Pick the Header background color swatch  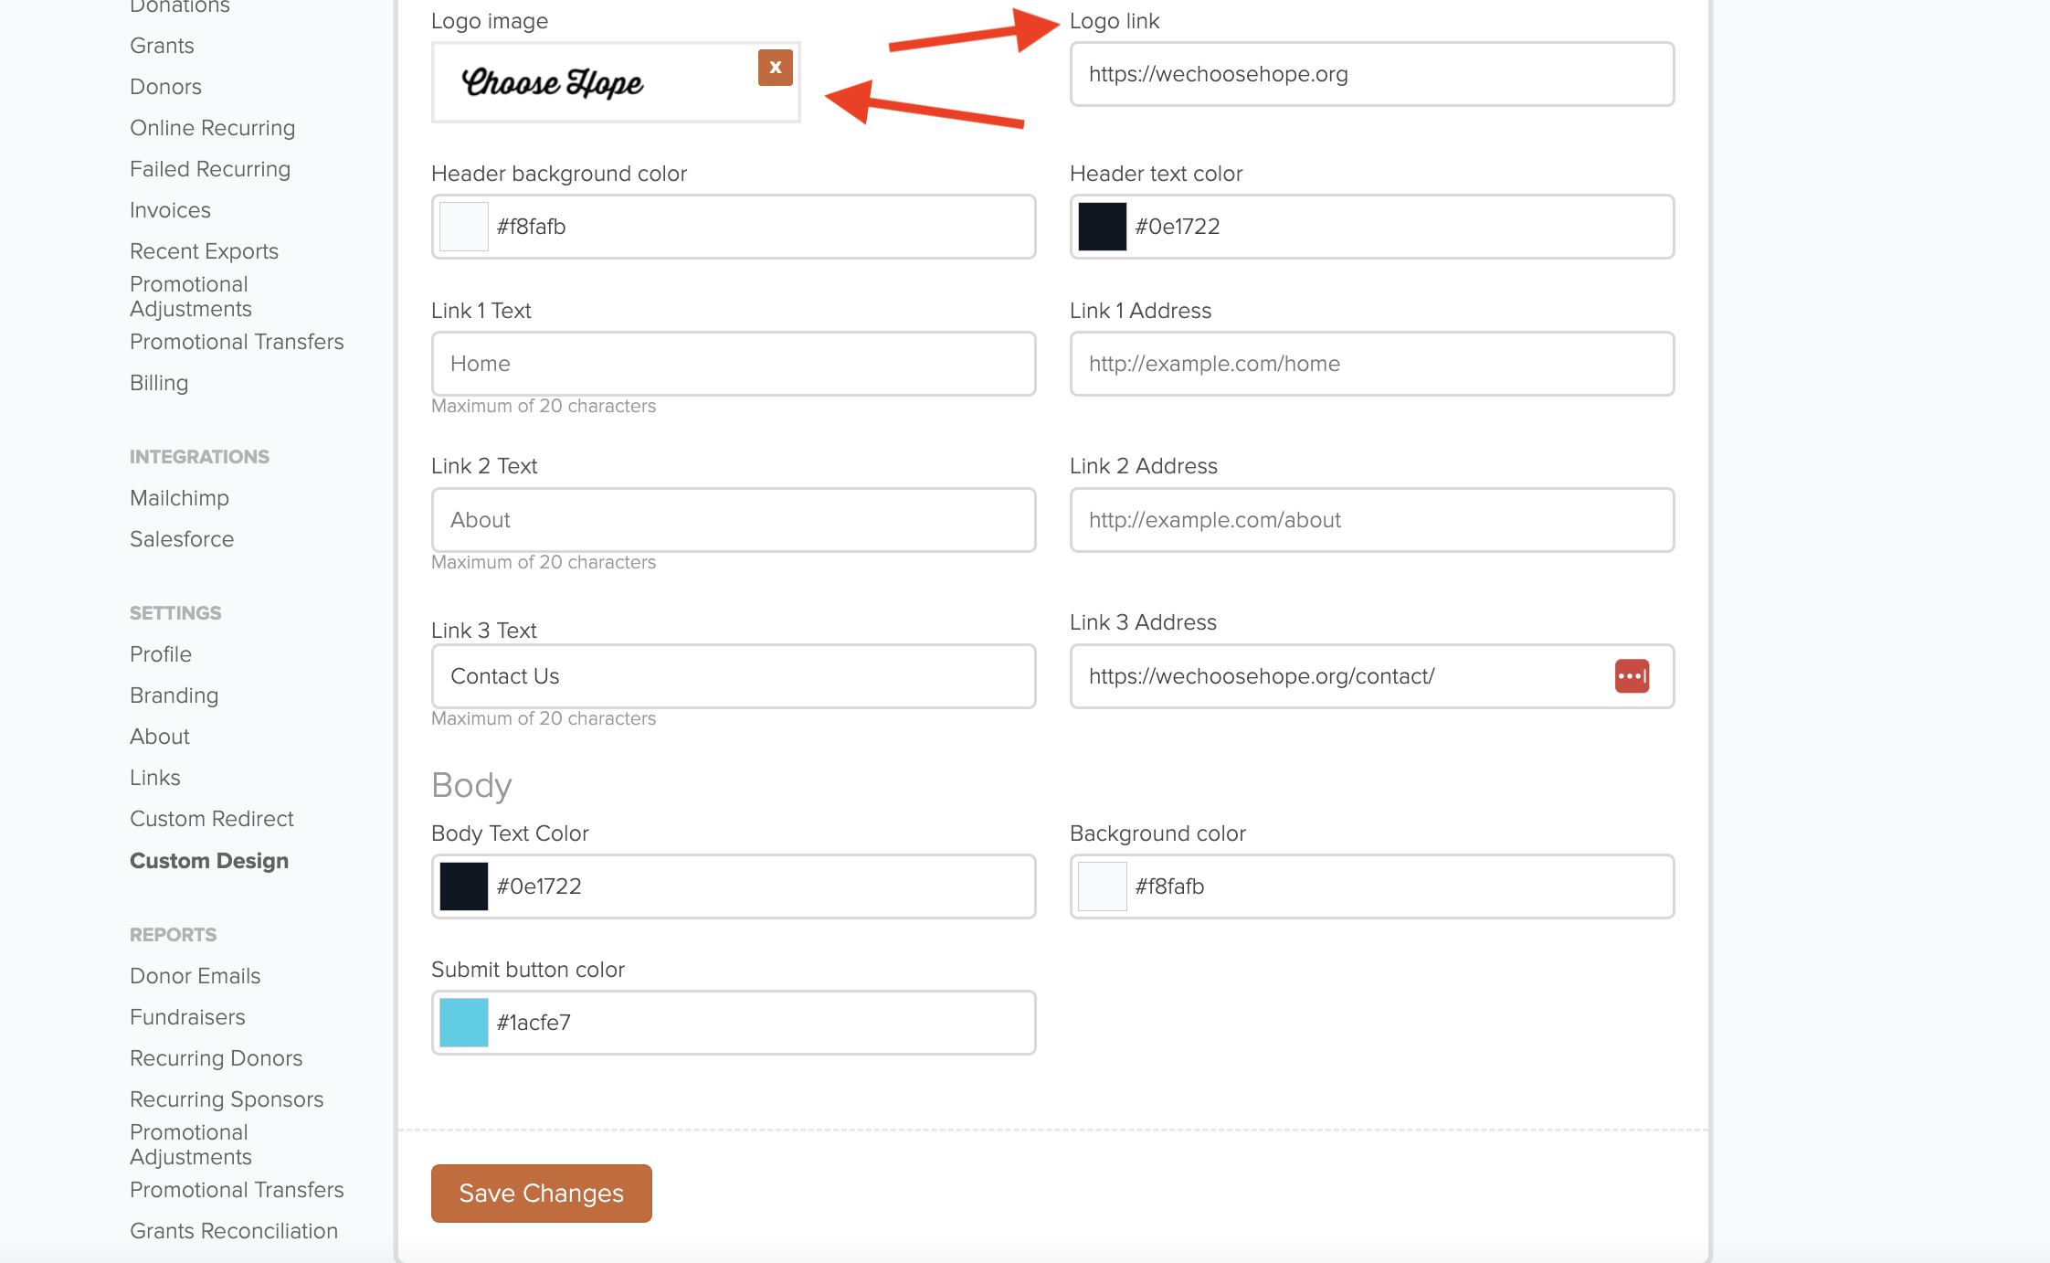pos(464,227)
